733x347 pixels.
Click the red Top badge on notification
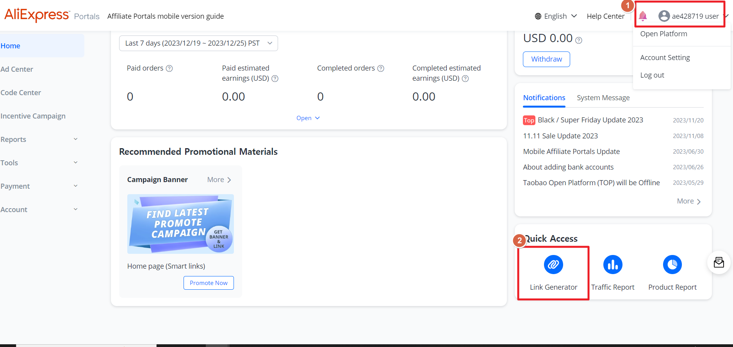pyautogui.click(x=529, y=120)
